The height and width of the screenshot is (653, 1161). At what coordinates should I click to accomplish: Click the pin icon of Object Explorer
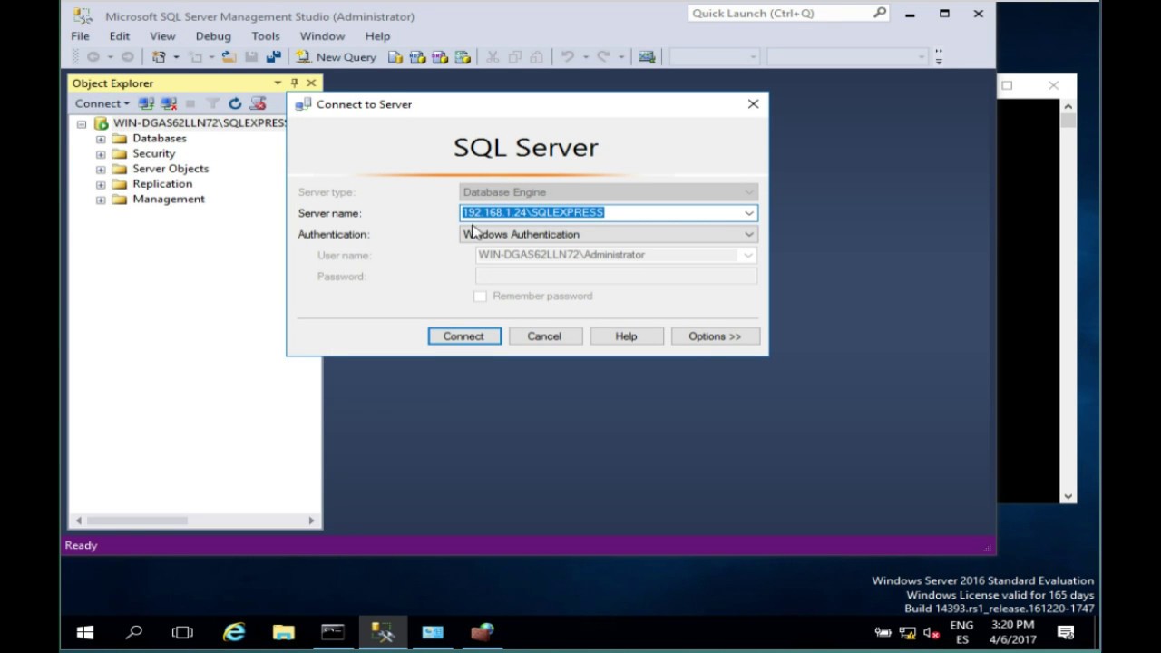(294, 83)
